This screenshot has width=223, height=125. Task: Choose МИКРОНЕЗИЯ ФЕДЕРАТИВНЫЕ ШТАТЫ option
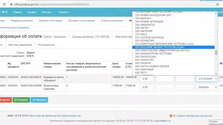point(174,50)
